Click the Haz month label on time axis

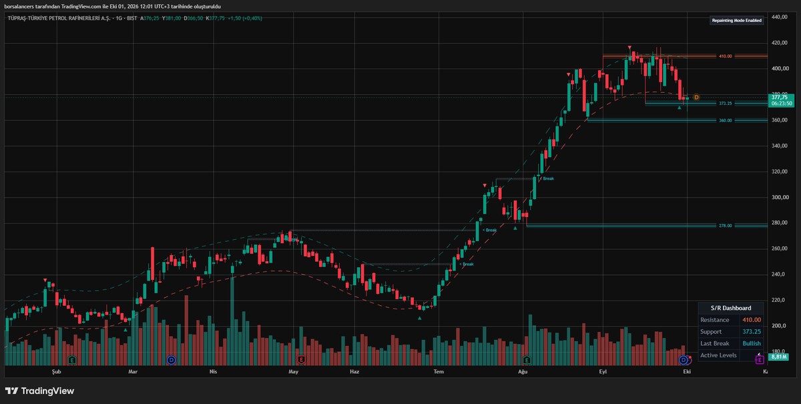tap(354, 371)
